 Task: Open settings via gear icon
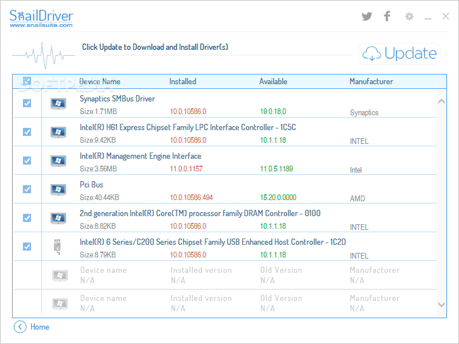tap(409, 17)
